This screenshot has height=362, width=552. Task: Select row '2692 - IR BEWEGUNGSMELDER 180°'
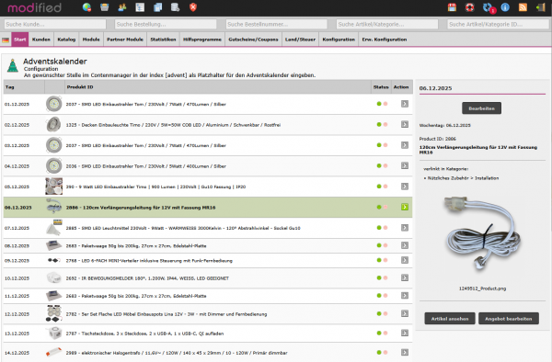(208, 278)
